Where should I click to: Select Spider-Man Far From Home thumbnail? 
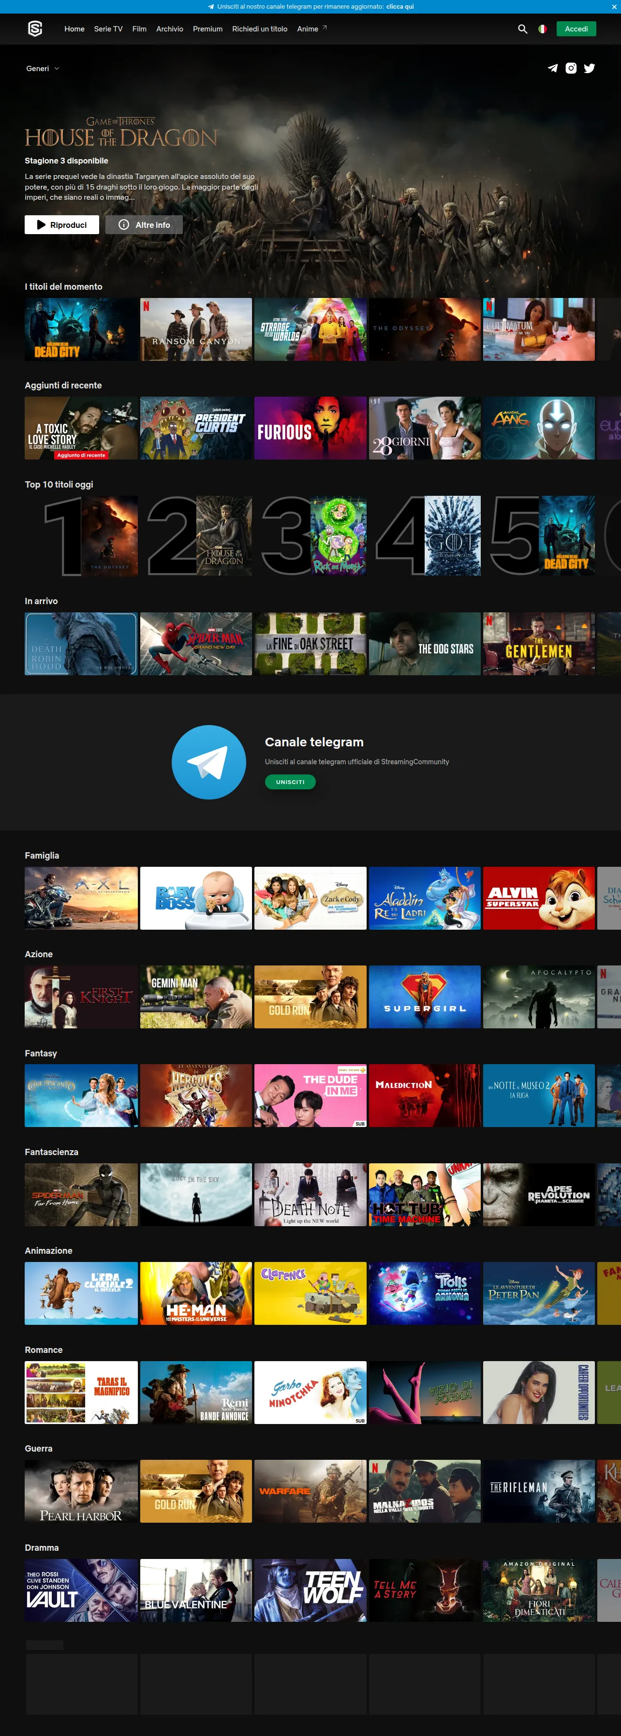81,1195
